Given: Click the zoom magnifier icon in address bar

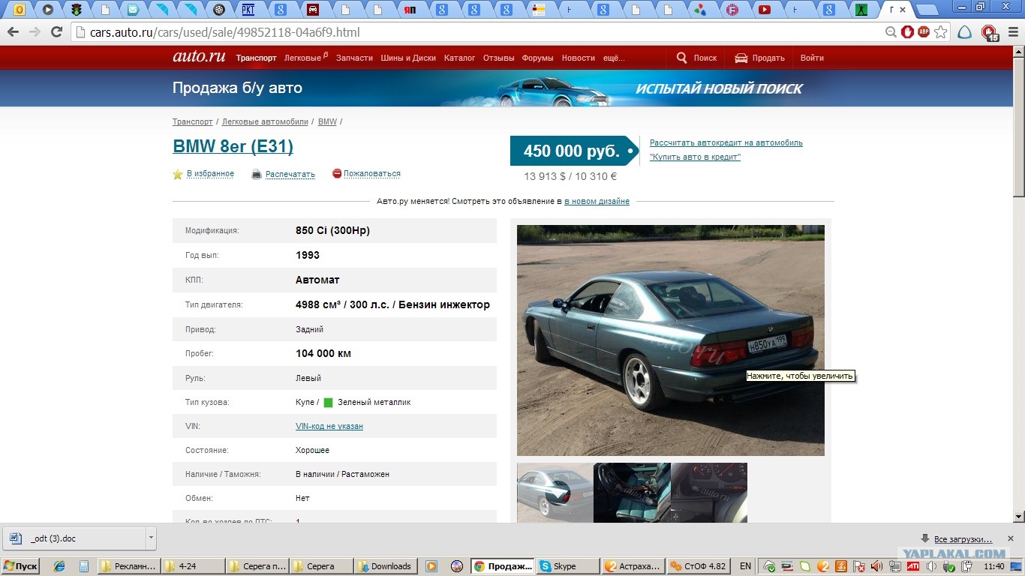Looking at the screenshot, I should pyautogui.click(x=891, y=32).
